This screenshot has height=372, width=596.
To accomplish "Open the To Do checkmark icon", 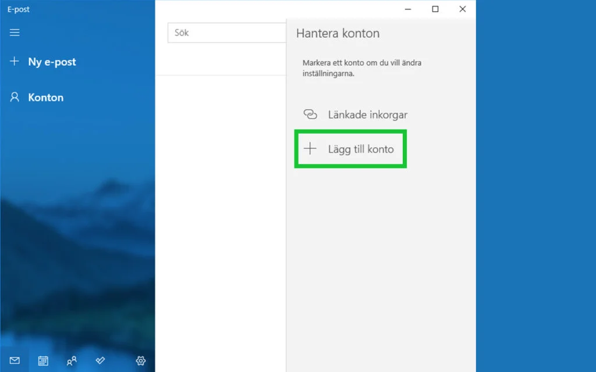I will pos(100,361).
